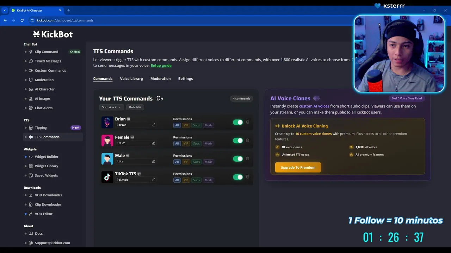Toggle VIP permission for Brian command
The image size is (451, 253).
(186, 125)
